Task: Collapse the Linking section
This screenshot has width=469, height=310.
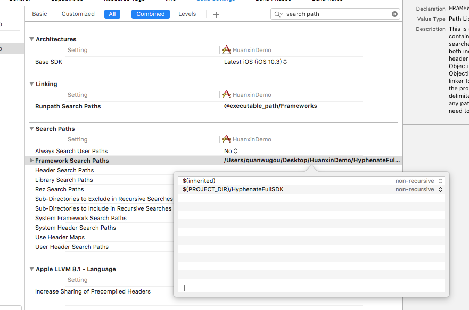Action: click(31, 84)
